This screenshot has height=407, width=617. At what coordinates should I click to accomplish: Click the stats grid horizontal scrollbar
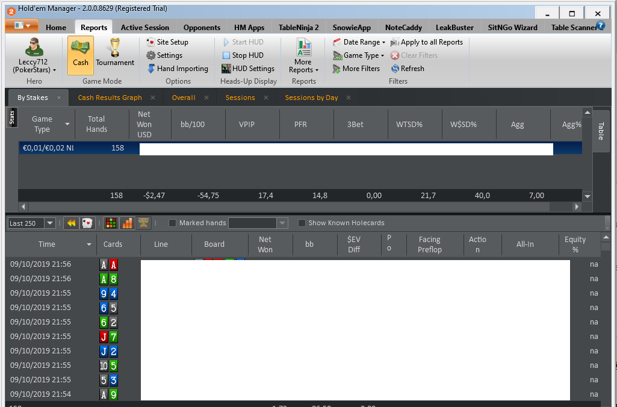289,207
